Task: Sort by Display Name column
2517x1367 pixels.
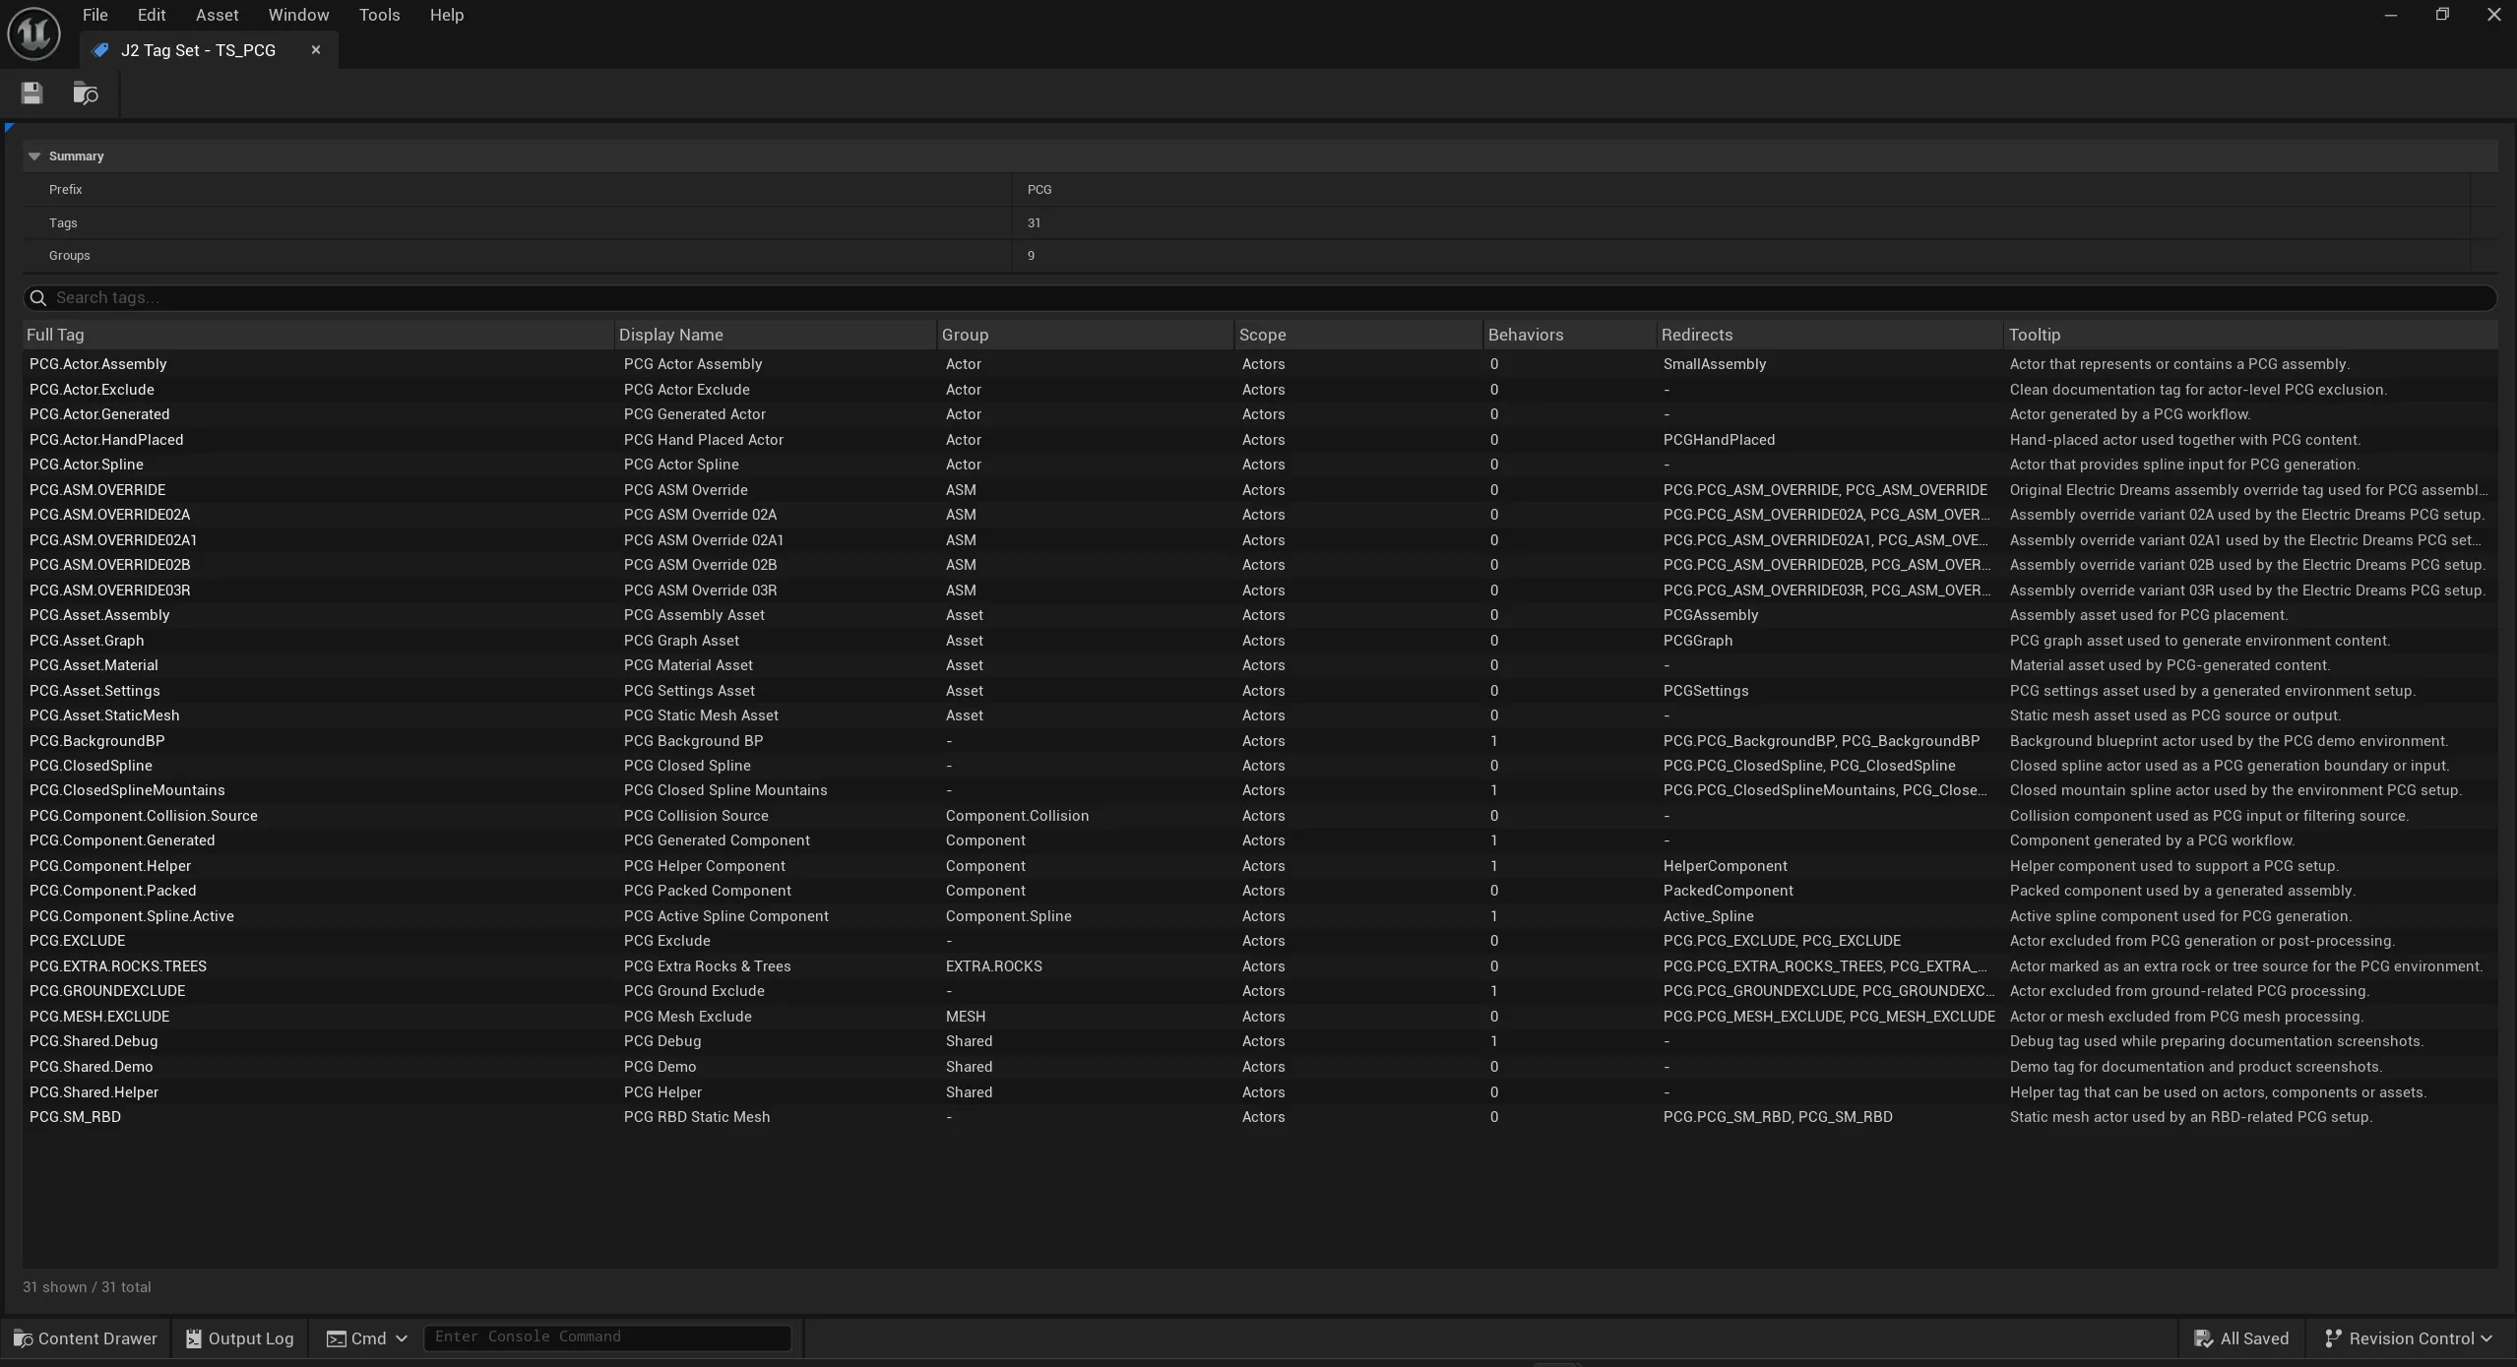Action: point(775,335)
